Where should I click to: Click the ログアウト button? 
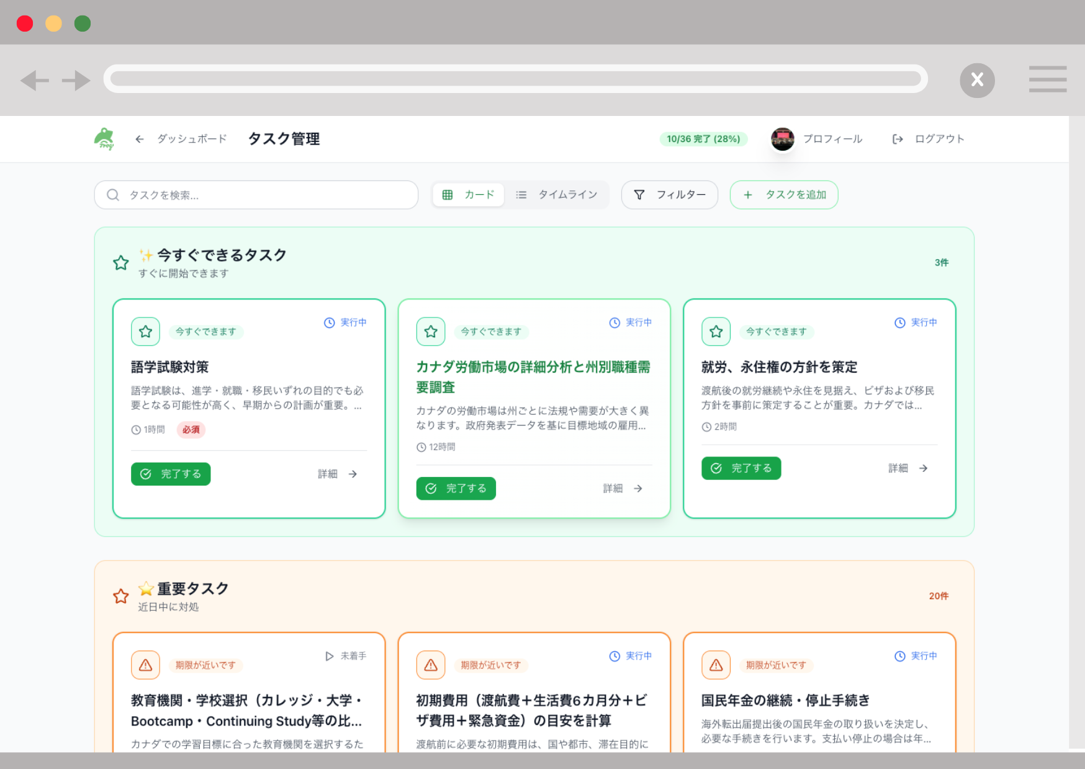(928, 139)
